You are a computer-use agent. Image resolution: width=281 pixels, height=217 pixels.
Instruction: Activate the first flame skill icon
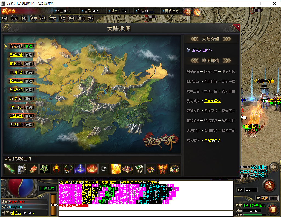point(187,12)
